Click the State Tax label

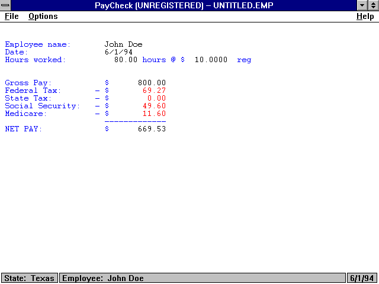pos(28,98)
